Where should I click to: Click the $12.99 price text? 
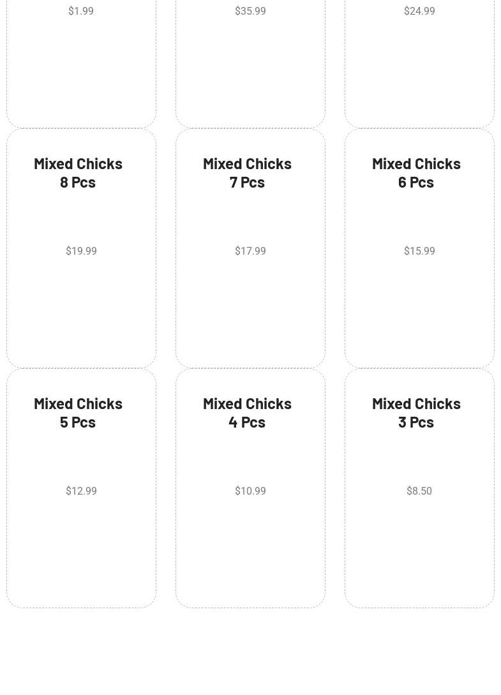pos(81,491)
